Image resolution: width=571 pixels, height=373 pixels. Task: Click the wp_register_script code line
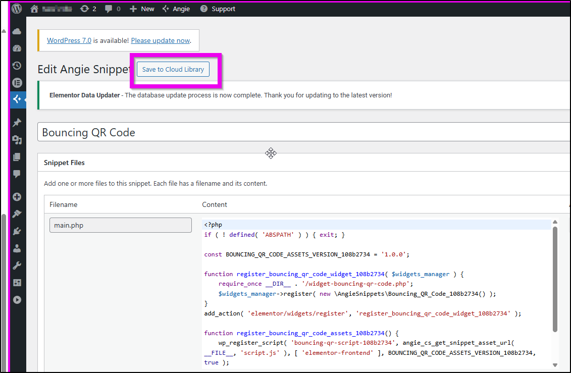click(366, 343)
